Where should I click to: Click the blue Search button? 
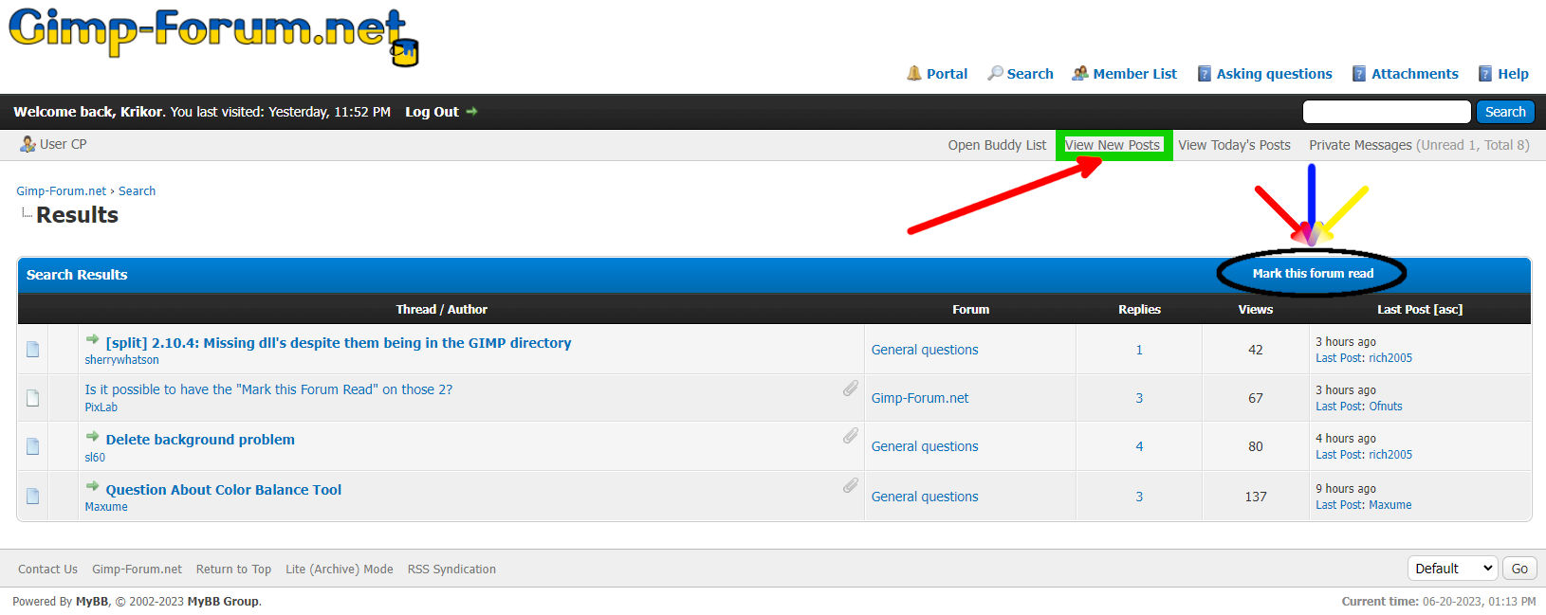[x=1505, y=112]
